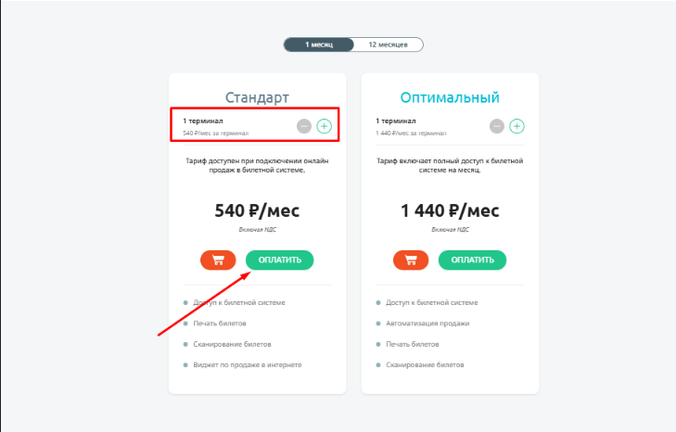This screenshot has height=432, width=676.
Task: Decrease terminal count in Оптимальный plan
Action: [497, 126]
